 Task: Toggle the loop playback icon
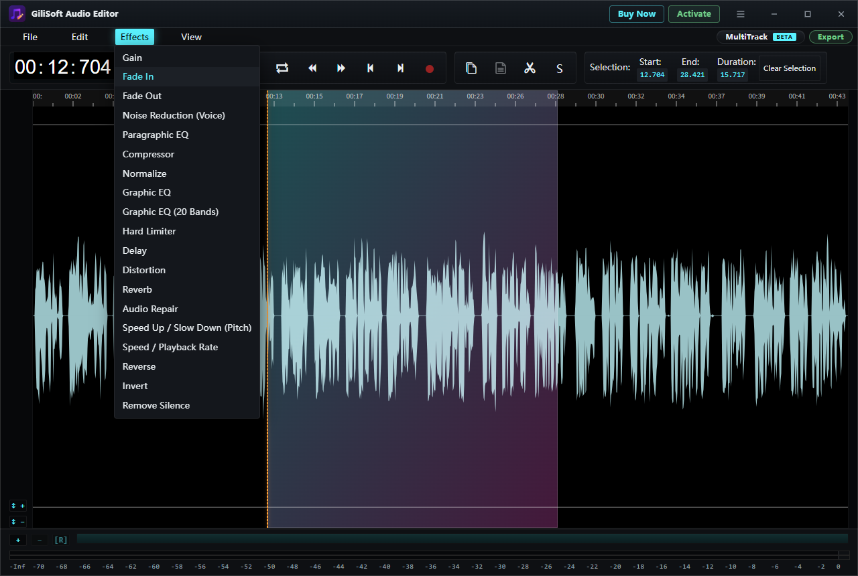(282, 68)
